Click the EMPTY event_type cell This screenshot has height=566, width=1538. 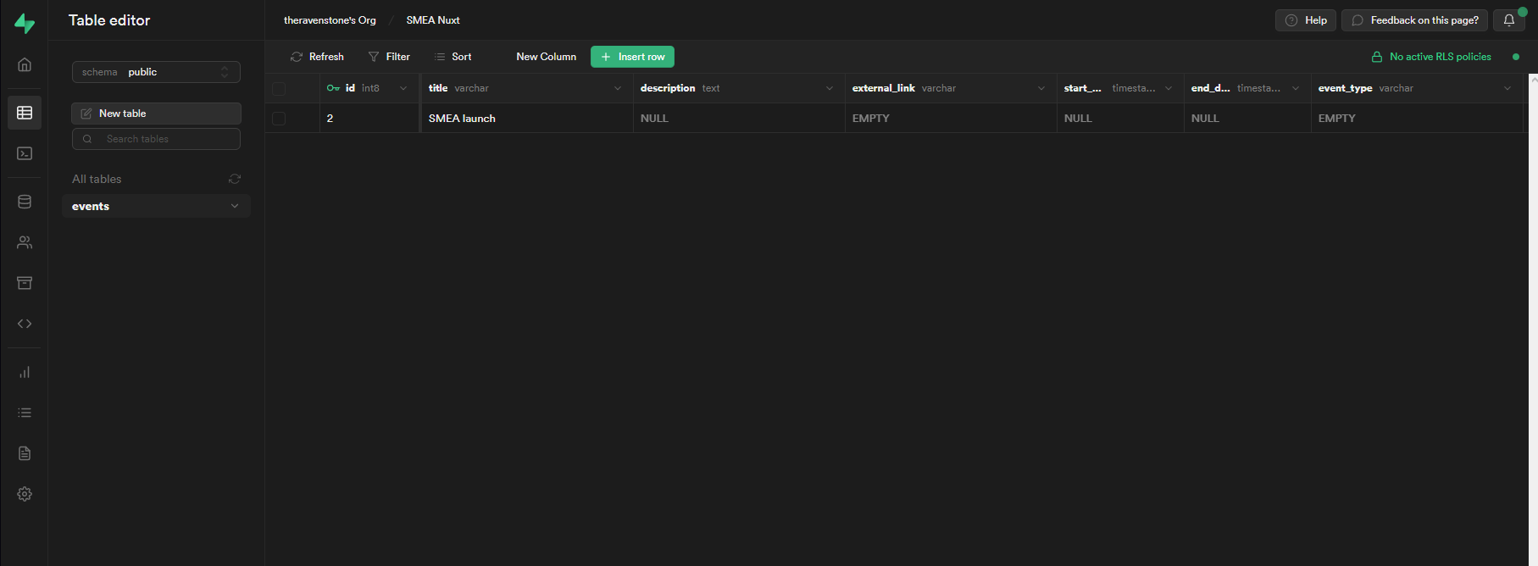point(1417,119)
